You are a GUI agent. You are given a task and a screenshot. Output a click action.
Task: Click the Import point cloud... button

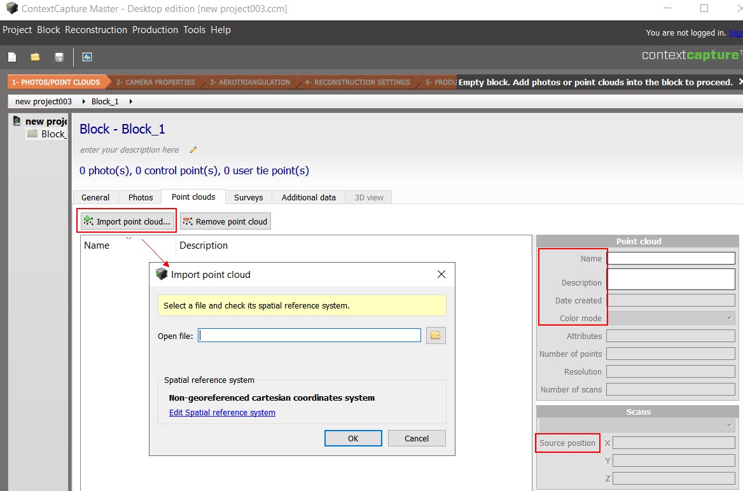[127, 221]
